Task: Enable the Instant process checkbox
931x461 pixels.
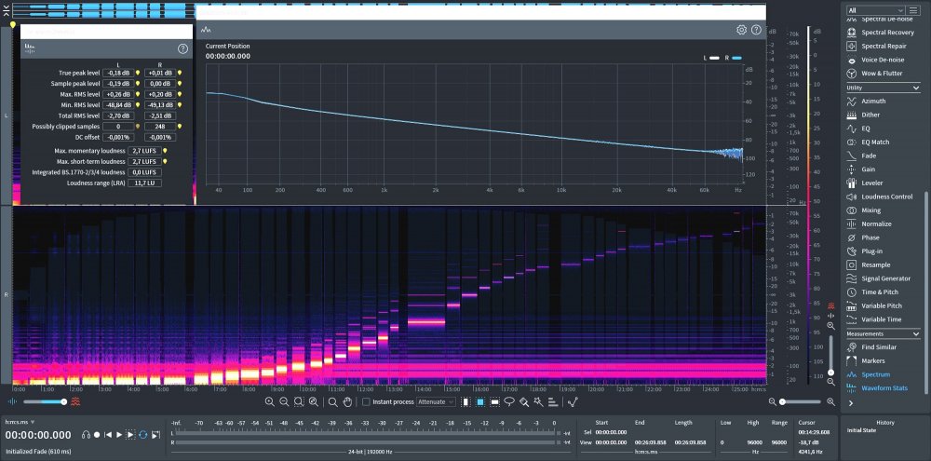Action: tap(367, 401)
